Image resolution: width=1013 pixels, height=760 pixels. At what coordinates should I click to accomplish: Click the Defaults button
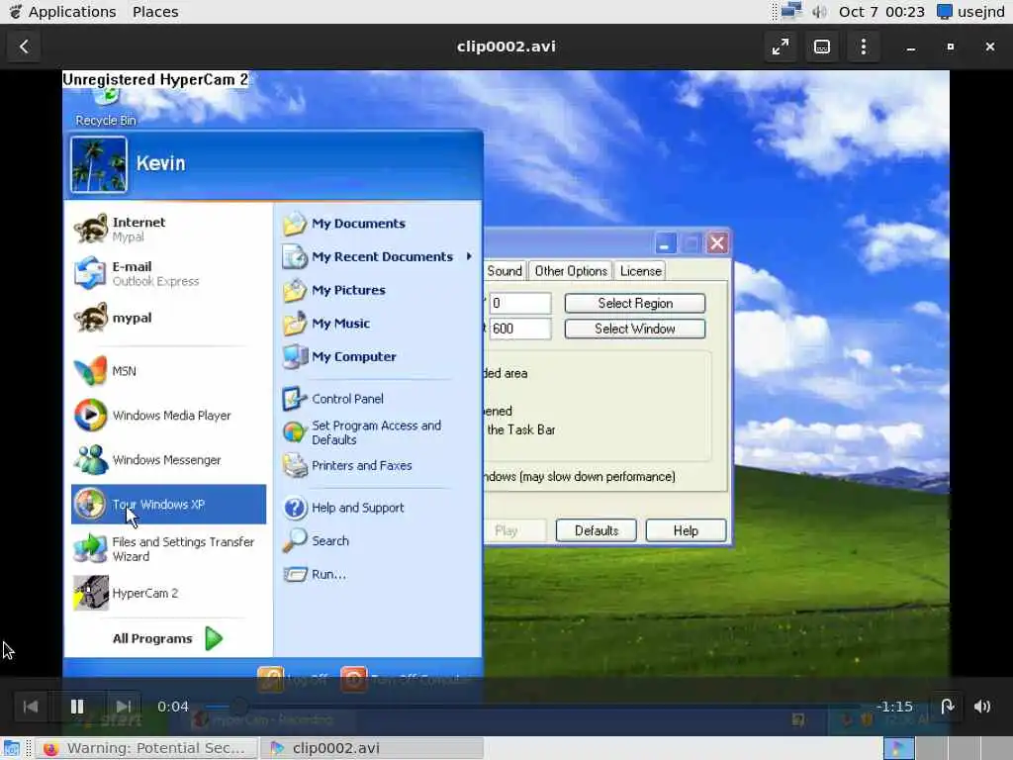pos(597,530)
